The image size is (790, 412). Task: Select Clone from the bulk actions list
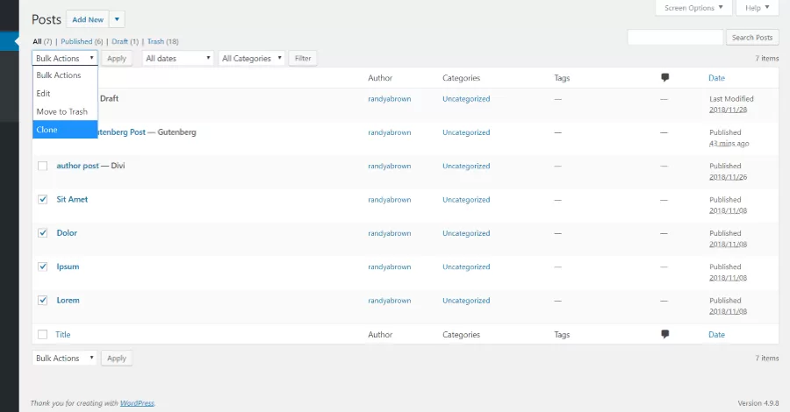tap(65, 129)
